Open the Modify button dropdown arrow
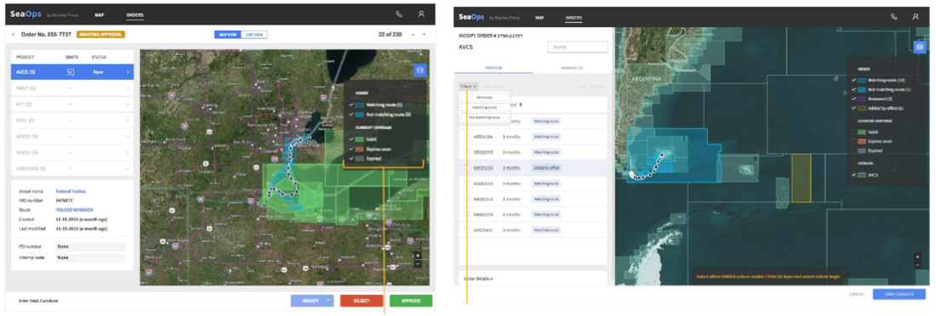Viewport: 936px width, 316px height. click(328, 301)
